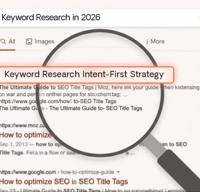Open the www.google.com how-to-SEO Title Tags URL
Viewport: 200px width, 192px height.
[x=58, y=102]
